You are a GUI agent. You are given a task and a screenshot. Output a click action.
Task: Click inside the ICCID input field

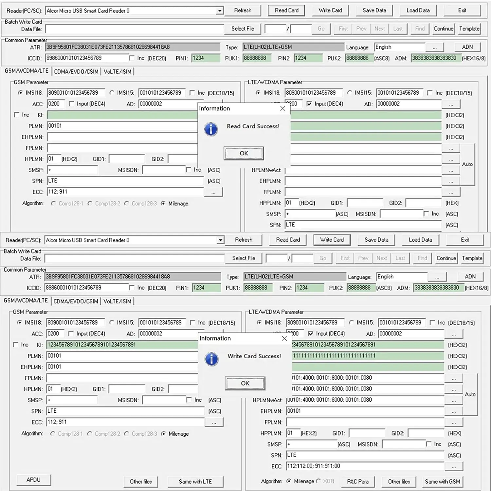pyautogui.click(x=87, y=58)
